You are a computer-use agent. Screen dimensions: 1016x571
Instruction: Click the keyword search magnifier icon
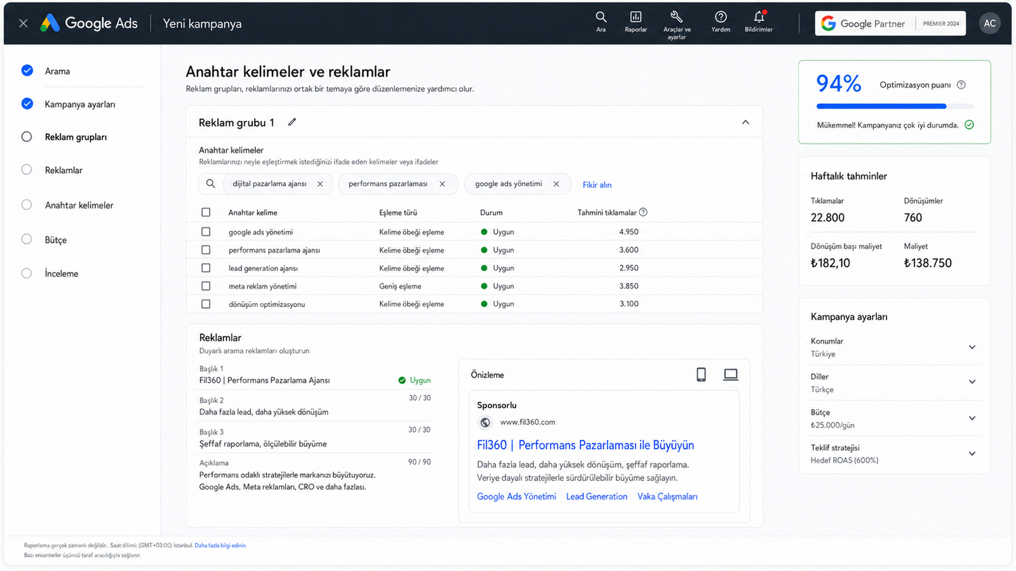(x=211, y=184)
